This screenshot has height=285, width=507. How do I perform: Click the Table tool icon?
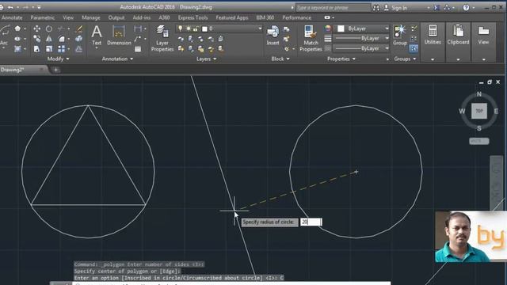click(138, 49)
